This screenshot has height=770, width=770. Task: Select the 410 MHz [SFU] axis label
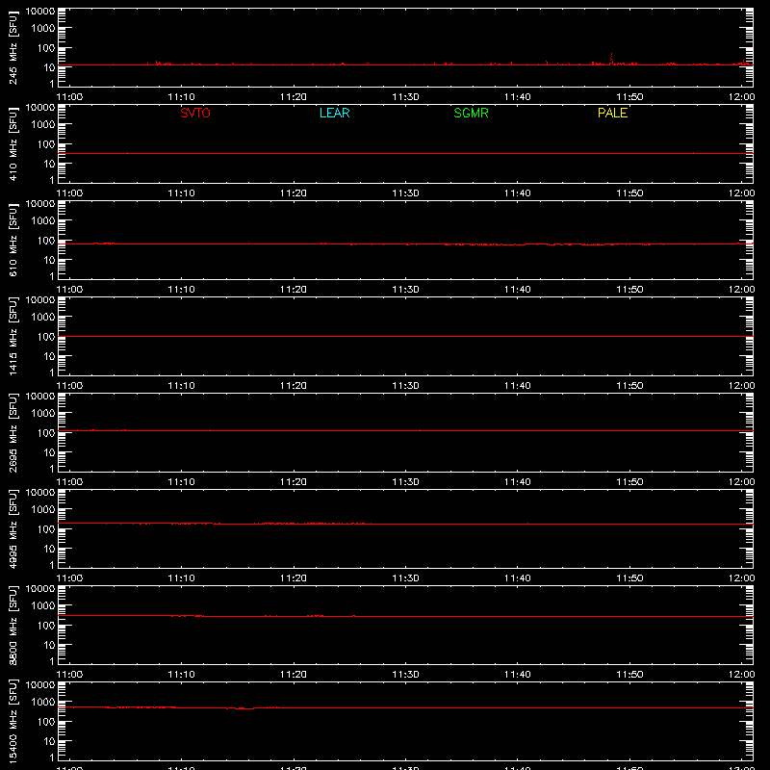click(x=13, y=143)
